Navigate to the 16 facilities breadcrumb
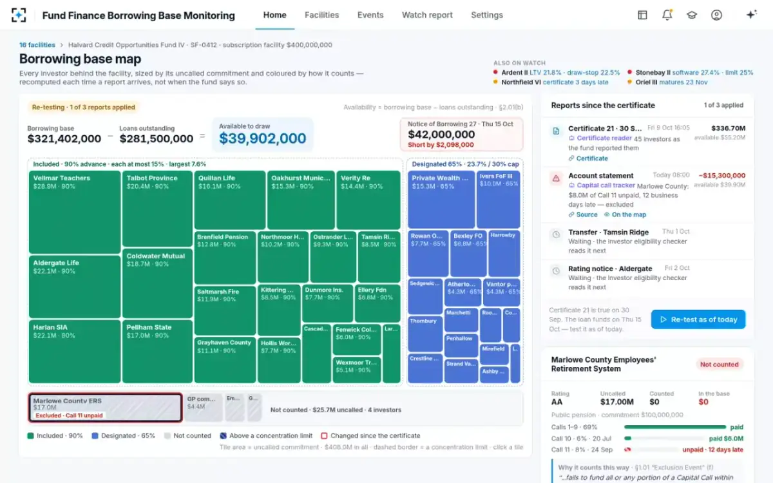 [37, 45]
